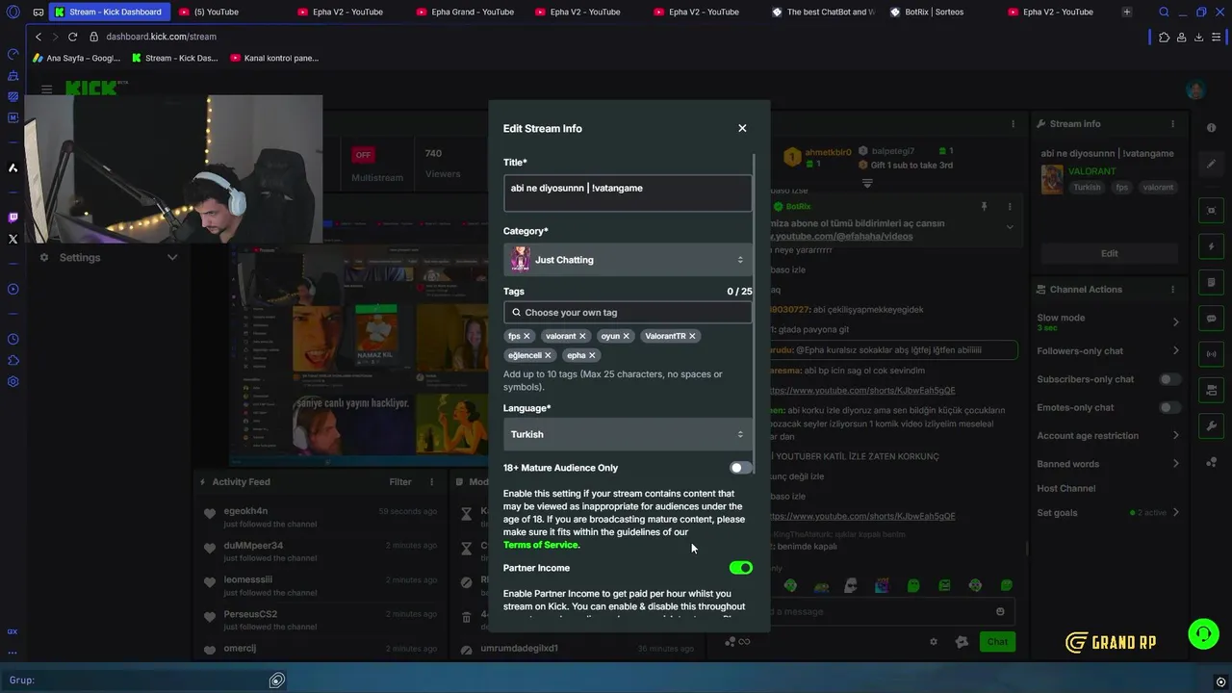
Task: Open Stream info panel three-dot menu
Action: tap(1172, 124)
